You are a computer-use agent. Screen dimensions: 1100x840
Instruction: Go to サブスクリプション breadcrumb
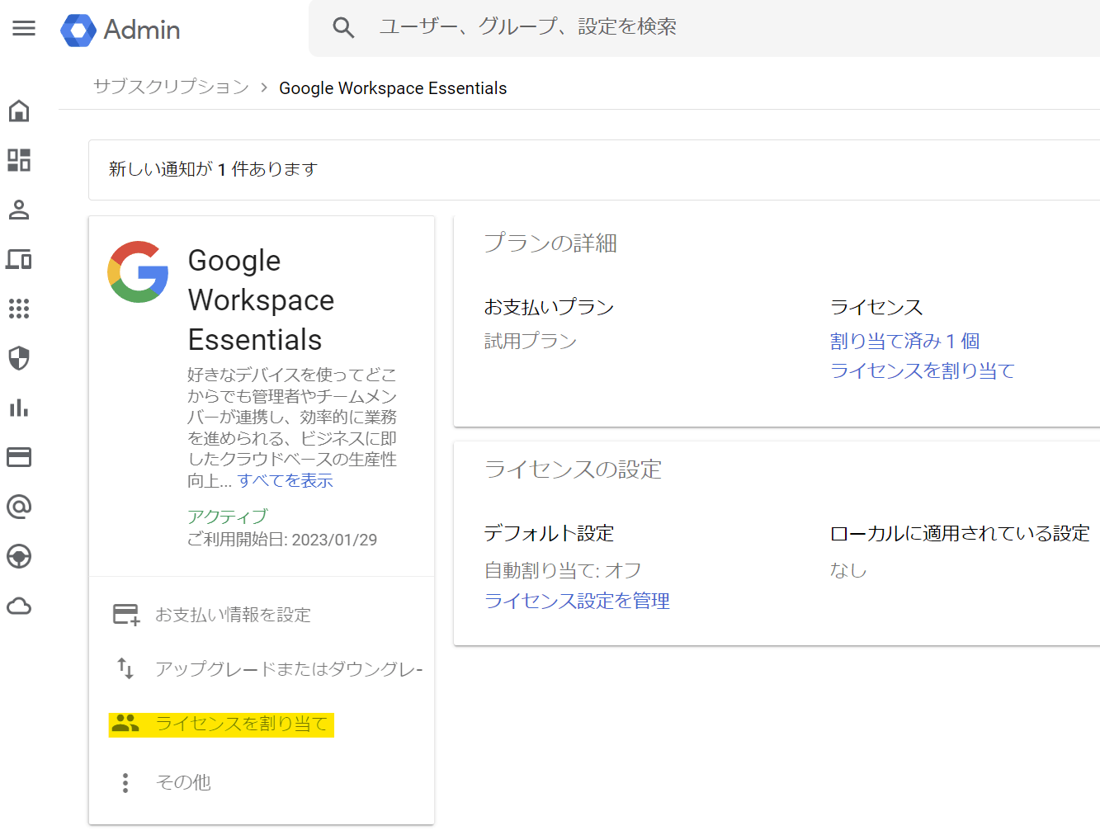pyautogui.click(x=171, y=87)
